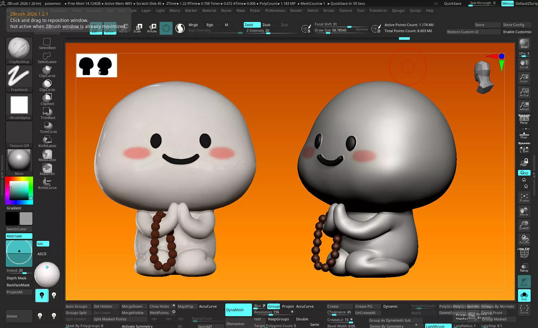This screenshot has height=328, width=538.
Task: Toggle Transp transparency mode
Action: click(524, 268)
